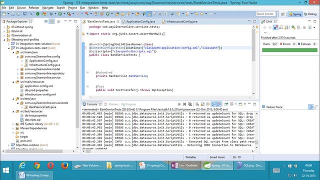Screen dimensions: 320x180
Task: Click Remove All Terminated Launches in Console
Action: coord(190,104)
